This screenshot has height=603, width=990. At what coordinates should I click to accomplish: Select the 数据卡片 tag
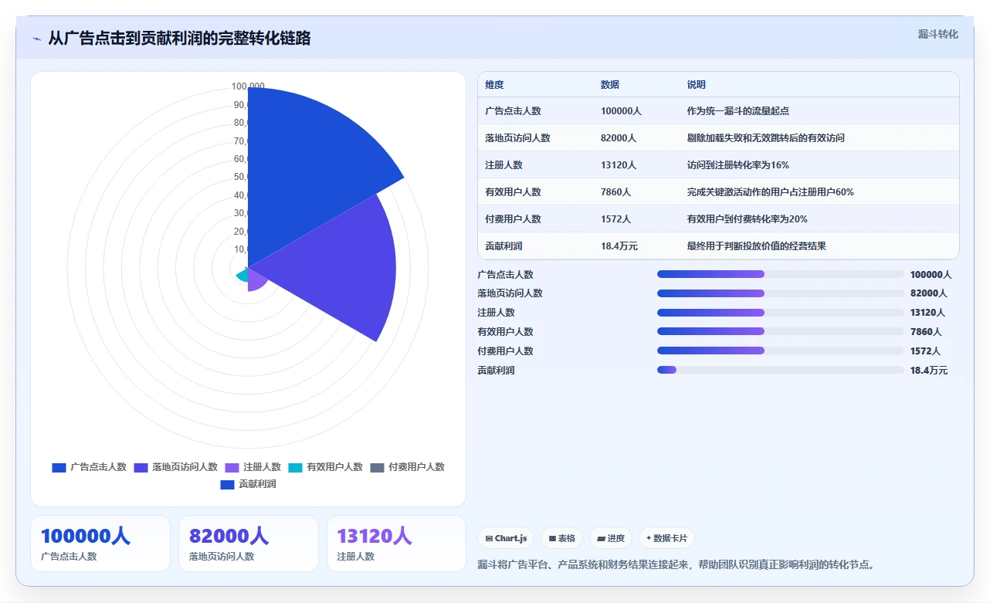(x=666, y=538)
